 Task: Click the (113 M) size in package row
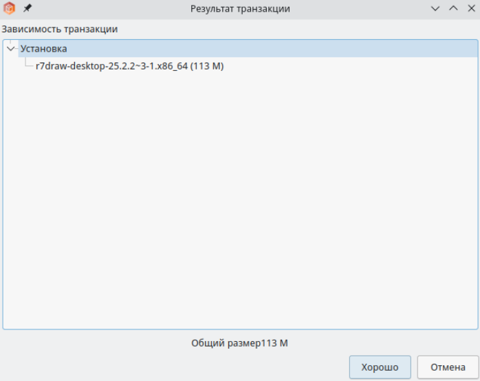(x=207, y=66)
